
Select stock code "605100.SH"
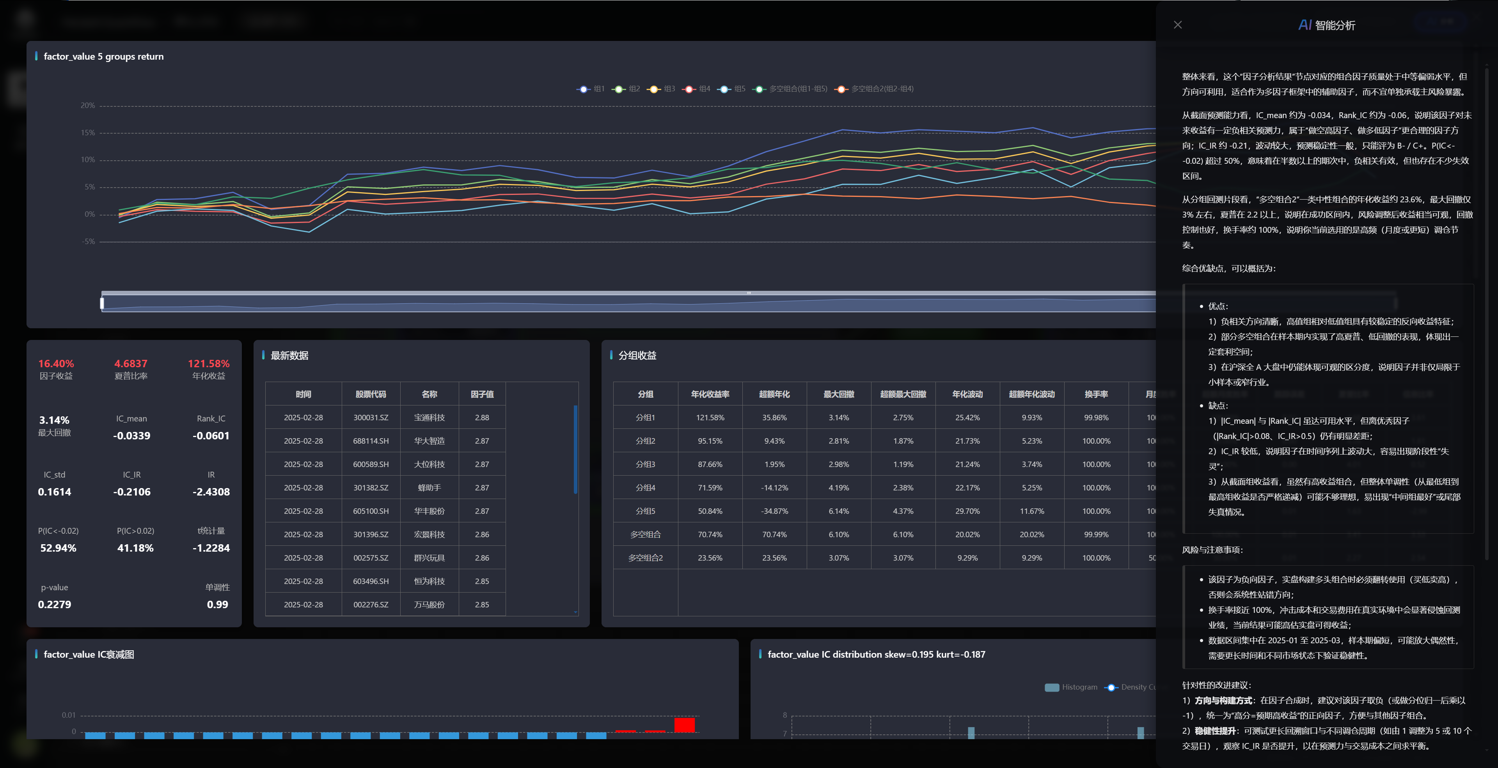[371, 511]
